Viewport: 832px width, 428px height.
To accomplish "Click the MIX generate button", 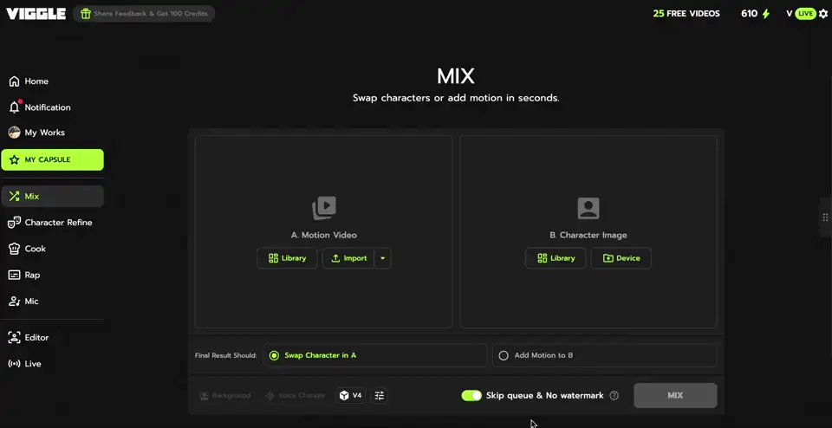I will click(x=675, y=396).
